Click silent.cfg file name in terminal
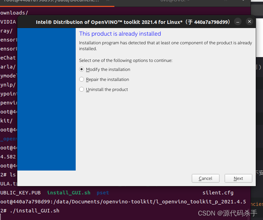 [218, 193]
